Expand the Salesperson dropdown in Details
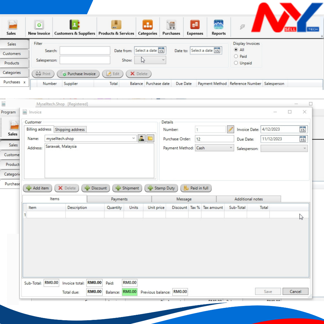 304,148
